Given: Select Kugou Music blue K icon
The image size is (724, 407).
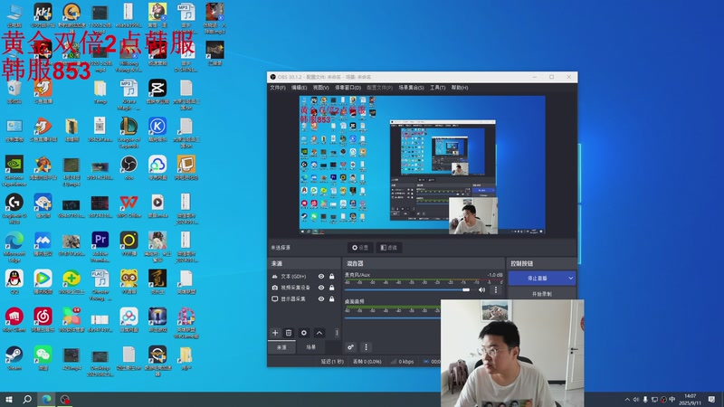Looking at the screenshot, I should tap(157, 129).
